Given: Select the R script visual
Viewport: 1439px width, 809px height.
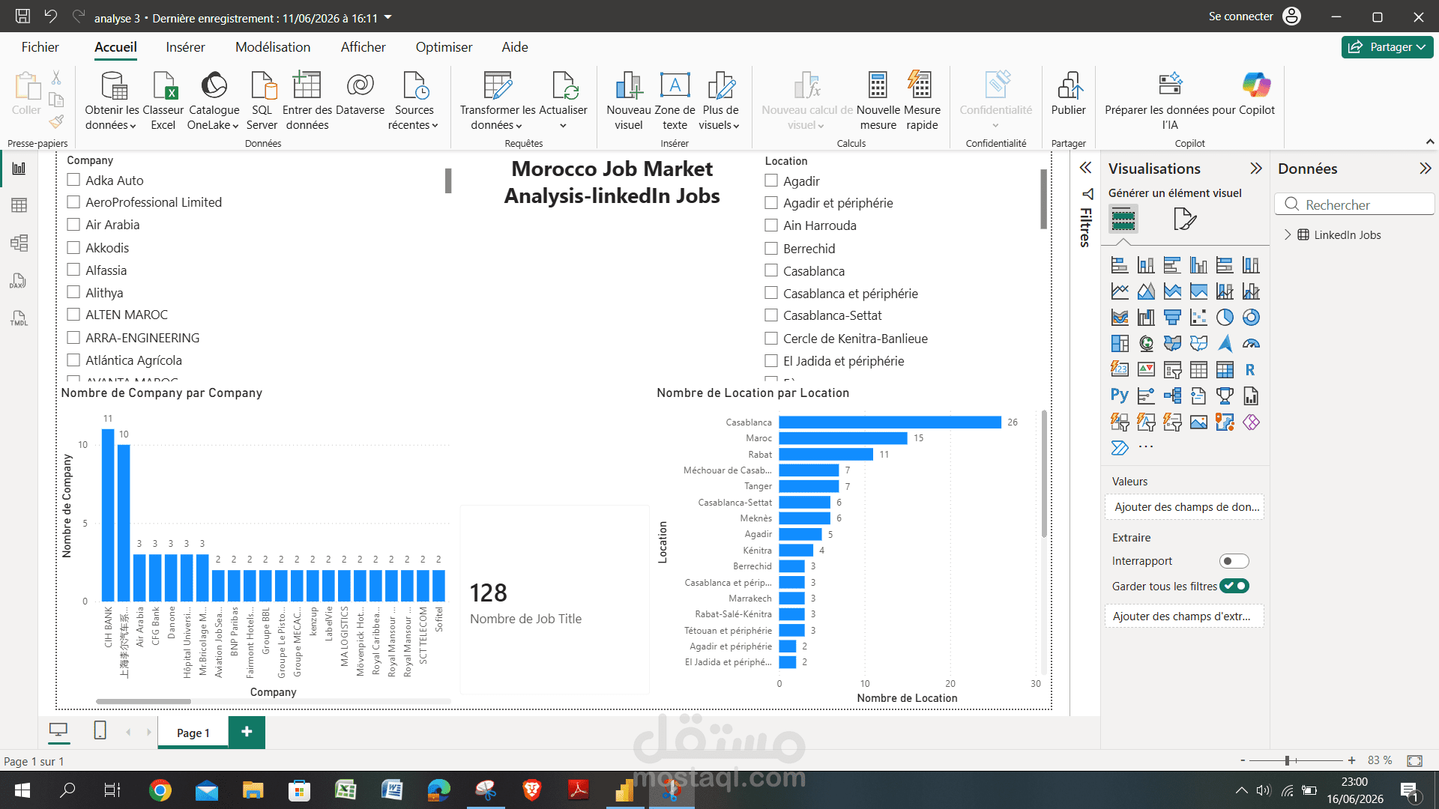Looking at the screenshot, I should 1251,370.
